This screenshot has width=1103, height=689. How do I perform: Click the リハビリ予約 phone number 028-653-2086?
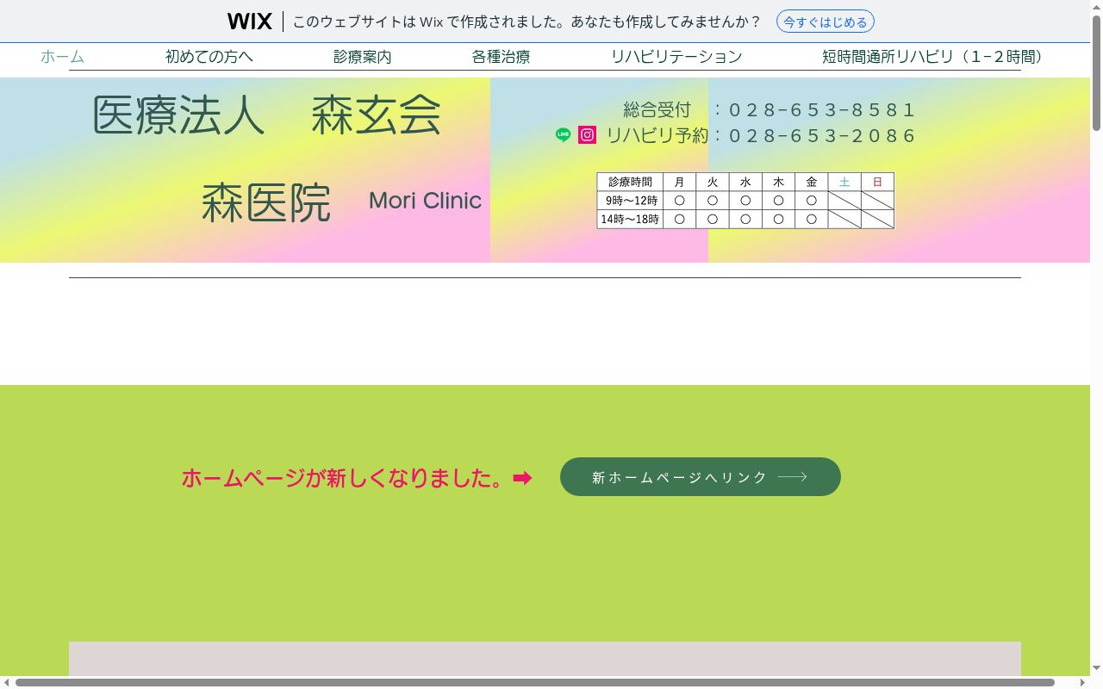(x=822, y=136)
